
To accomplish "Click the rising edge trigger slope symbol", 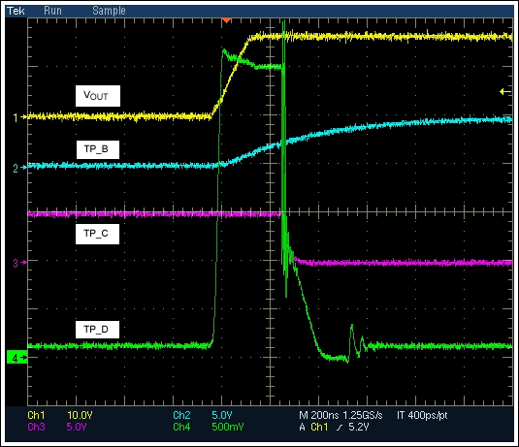I will click(340, 428).
